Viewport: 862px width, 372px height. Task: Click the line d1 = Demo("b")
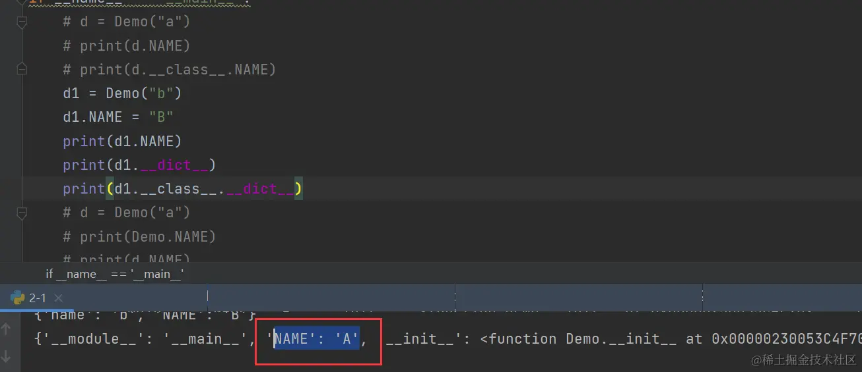point(122,93)
